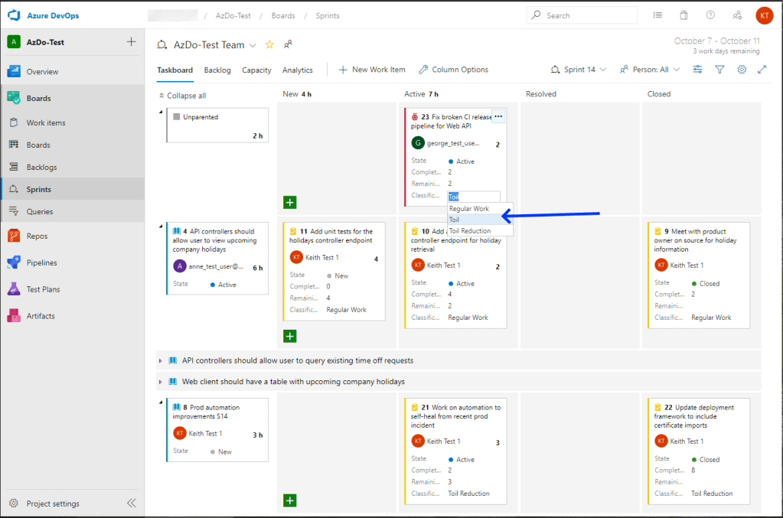Screen dimensions: 783x518
Task: Select Toil Reduction from classification list
Action: point(470,231)
